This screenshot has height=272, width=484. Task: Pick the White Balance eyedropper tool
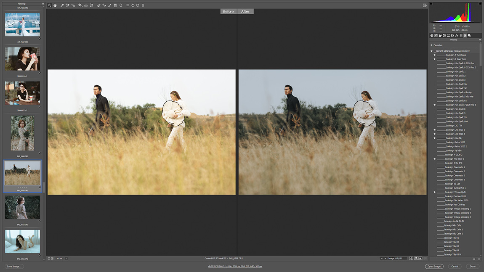tap(62, 5)
